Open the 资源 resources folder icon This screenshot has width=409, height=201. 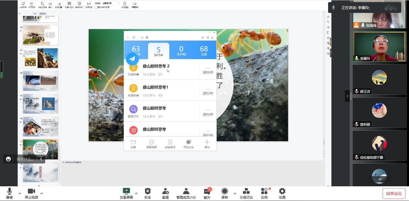133,144
